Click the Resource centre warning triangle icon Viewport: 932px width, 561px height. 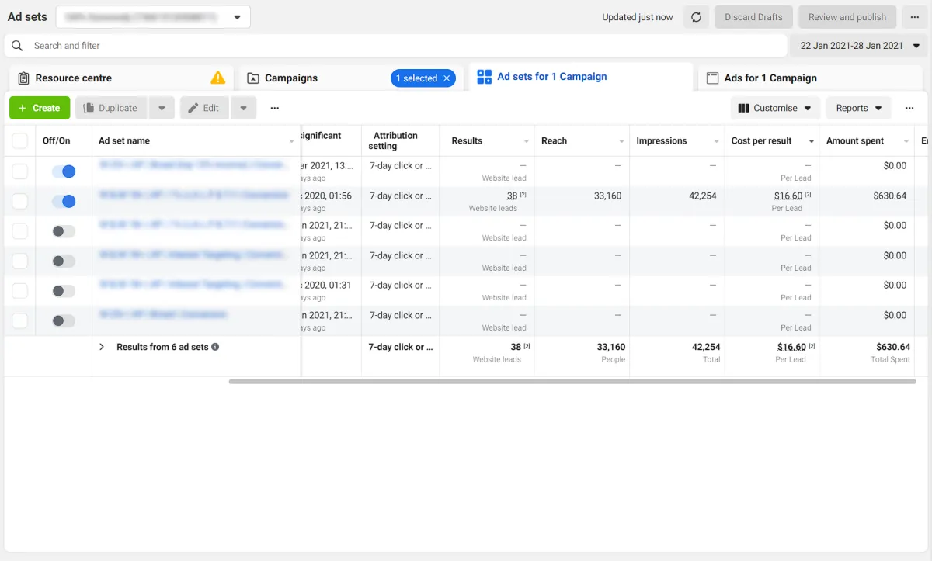pyautogui.click(x=218, y=78)
